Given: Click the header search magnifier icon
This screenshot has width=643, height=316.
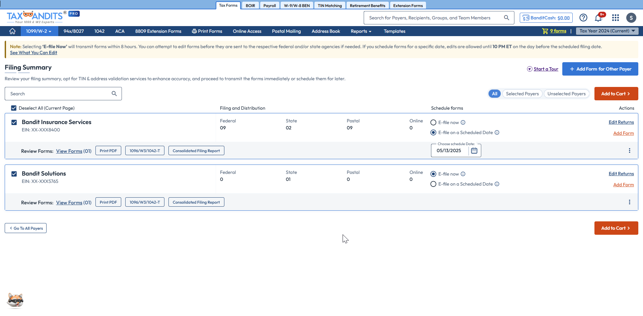Looking at the screenshot, I should pos(507,18).
